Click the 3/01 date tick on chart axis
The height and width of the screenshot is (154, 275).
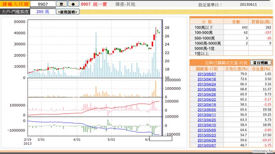[41, 140]
